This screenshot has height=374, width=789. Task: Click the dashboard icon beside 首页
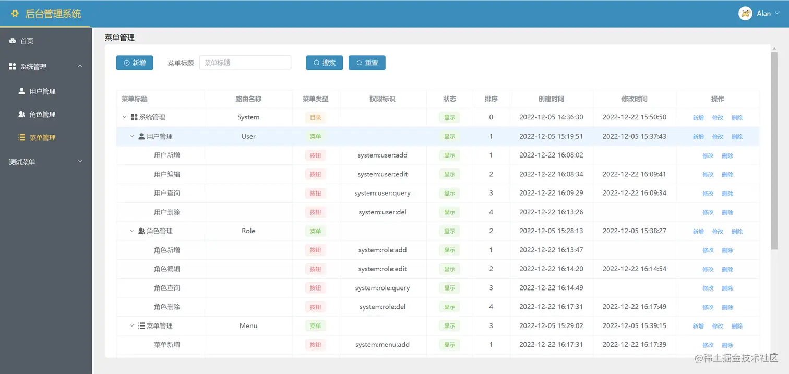pyautogui.click(x=13, y=41)
